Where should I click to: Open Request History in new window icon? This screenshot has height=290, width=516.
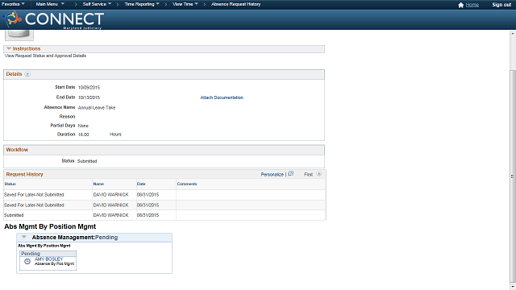pos(290,174)
